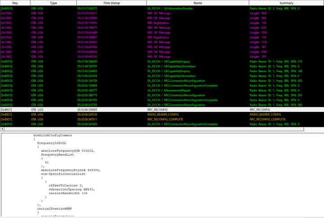The image size is (324, 218).
Task: Sort log list by Time Stamp column header
Action: [x=112, y=3]
